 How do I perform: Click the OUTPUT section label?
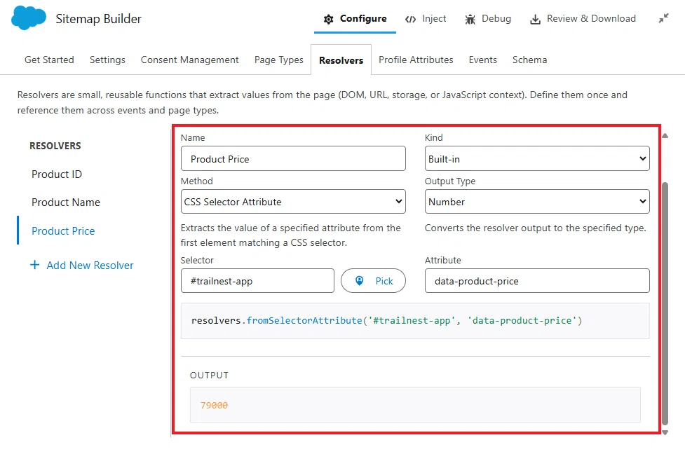point(209,376)
